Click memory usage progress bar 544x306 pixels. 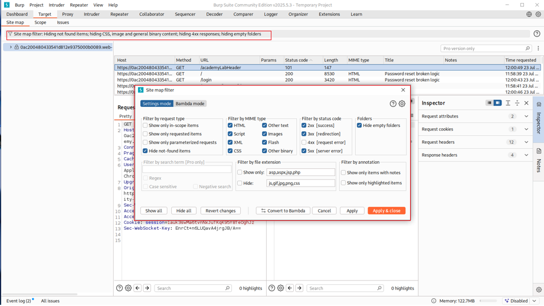pyautogui.click(x=488, y=301)
